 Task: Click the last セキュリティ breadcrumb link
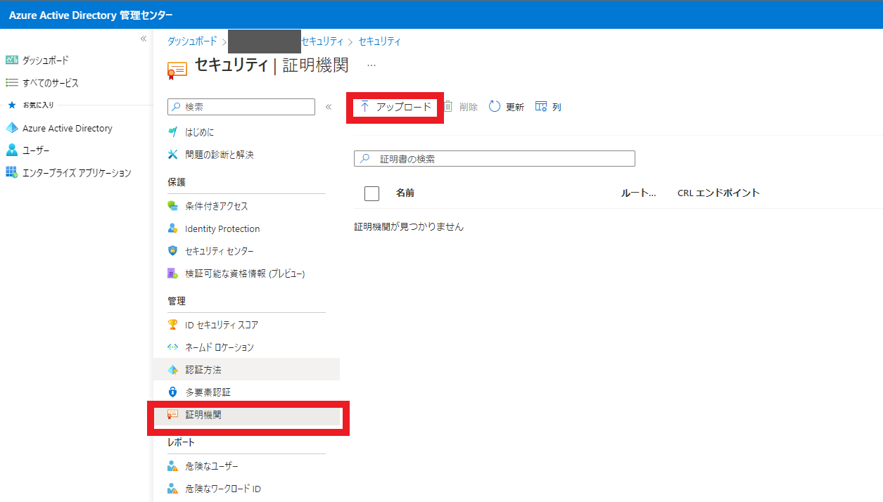click(x=380, y=41)
